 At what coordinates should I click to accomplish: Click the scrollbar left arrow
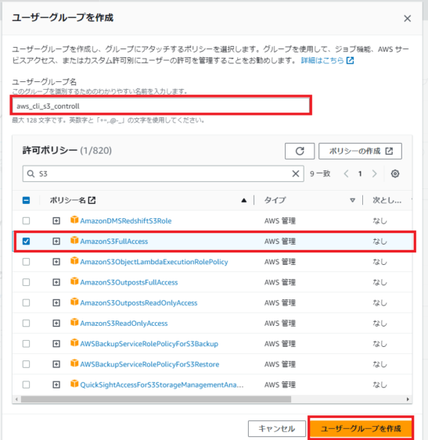click(x=16, y=399)
